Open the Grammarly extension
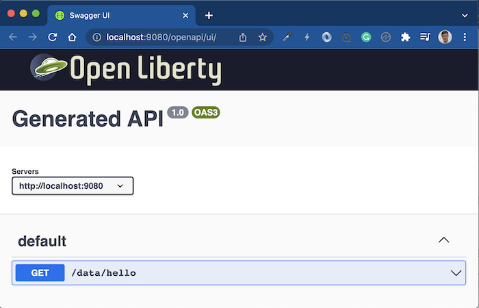Viewport: 479px width, 308px height. (x=366, y=37)
